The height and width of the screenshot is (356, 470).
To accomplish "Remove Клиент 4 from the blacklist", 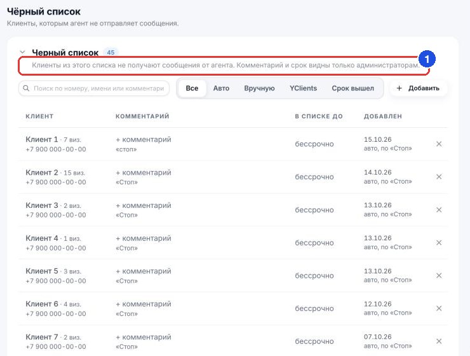I will tap(439, 243).
